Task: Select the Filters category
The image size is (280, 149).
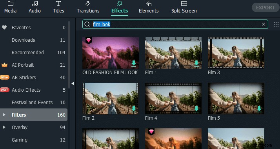Action: pyautogui.click(x=34, y=115)
